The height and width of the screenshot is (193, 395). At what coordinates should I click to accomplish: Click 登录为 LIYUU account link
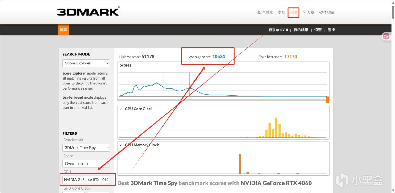(279, 30)
